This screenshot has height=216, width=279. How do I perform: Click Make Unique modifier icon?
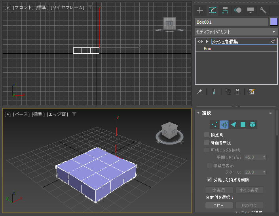[228, 92]
